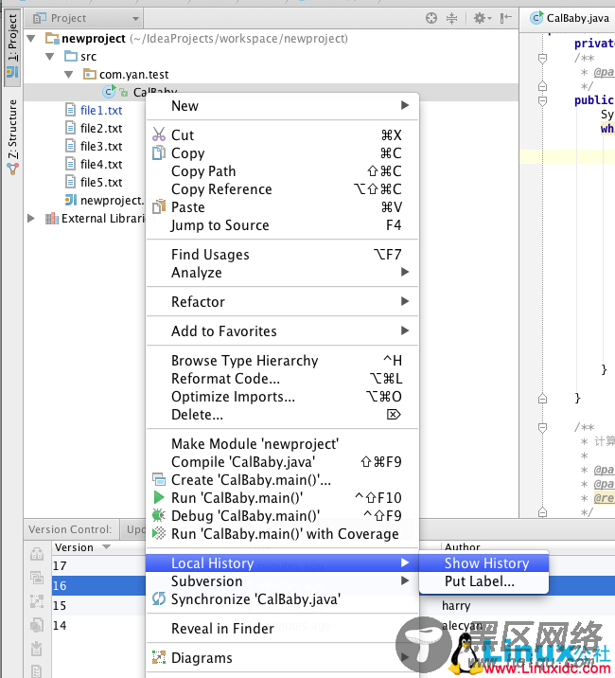Choose Jump to Source menu item

(282, 224)
